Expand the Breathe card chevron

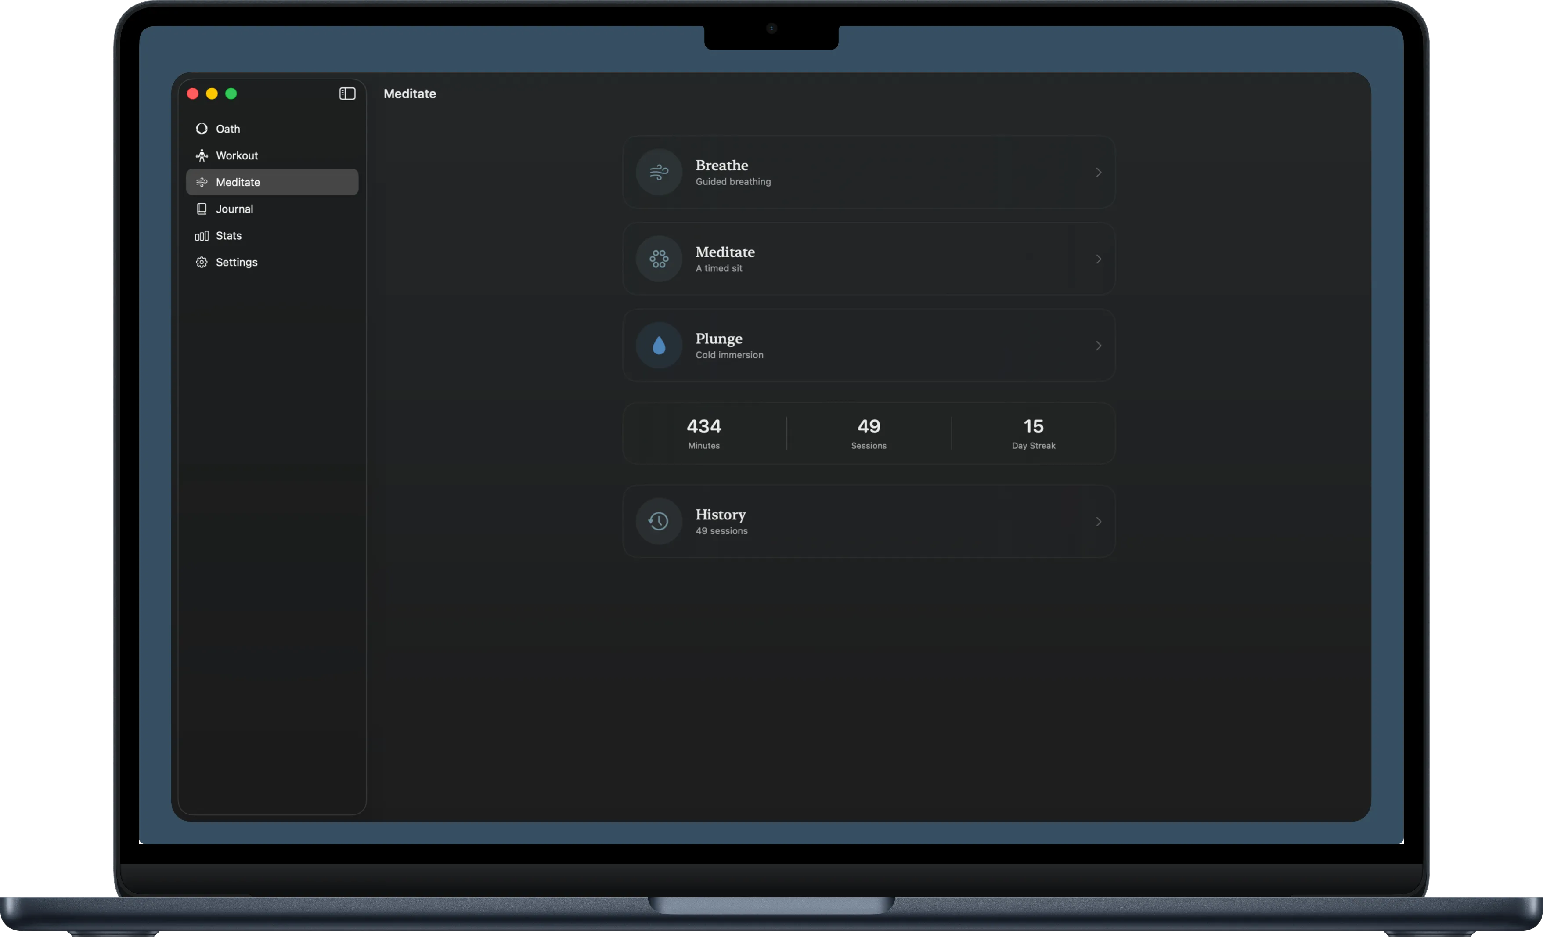coord(1098,172)
